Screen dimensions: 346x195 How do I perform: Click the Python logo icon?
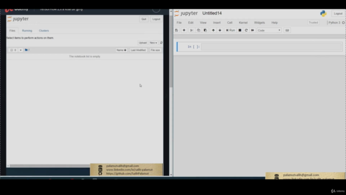click(x=323, y=14)
